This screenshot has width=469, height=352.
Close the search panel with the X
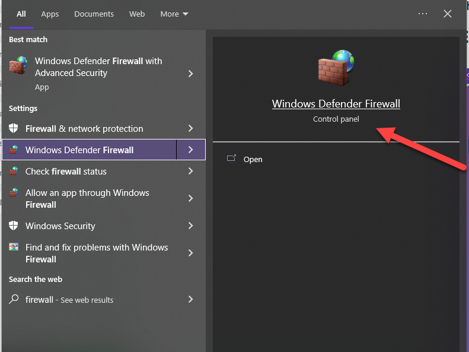(x=448, y=14)
